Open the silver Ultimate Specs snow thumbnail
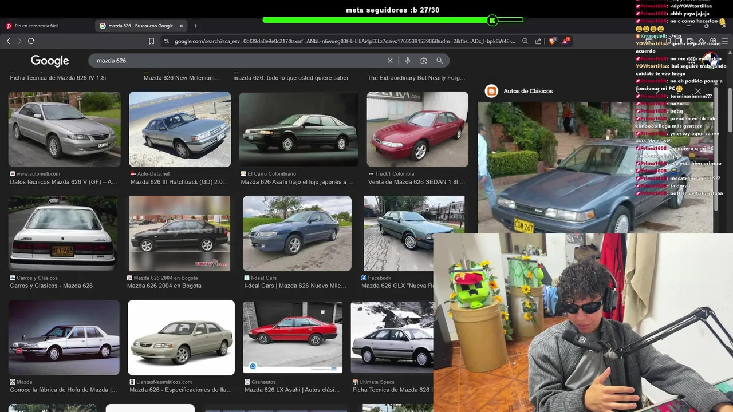733x412 pixels. pos(392,338)
